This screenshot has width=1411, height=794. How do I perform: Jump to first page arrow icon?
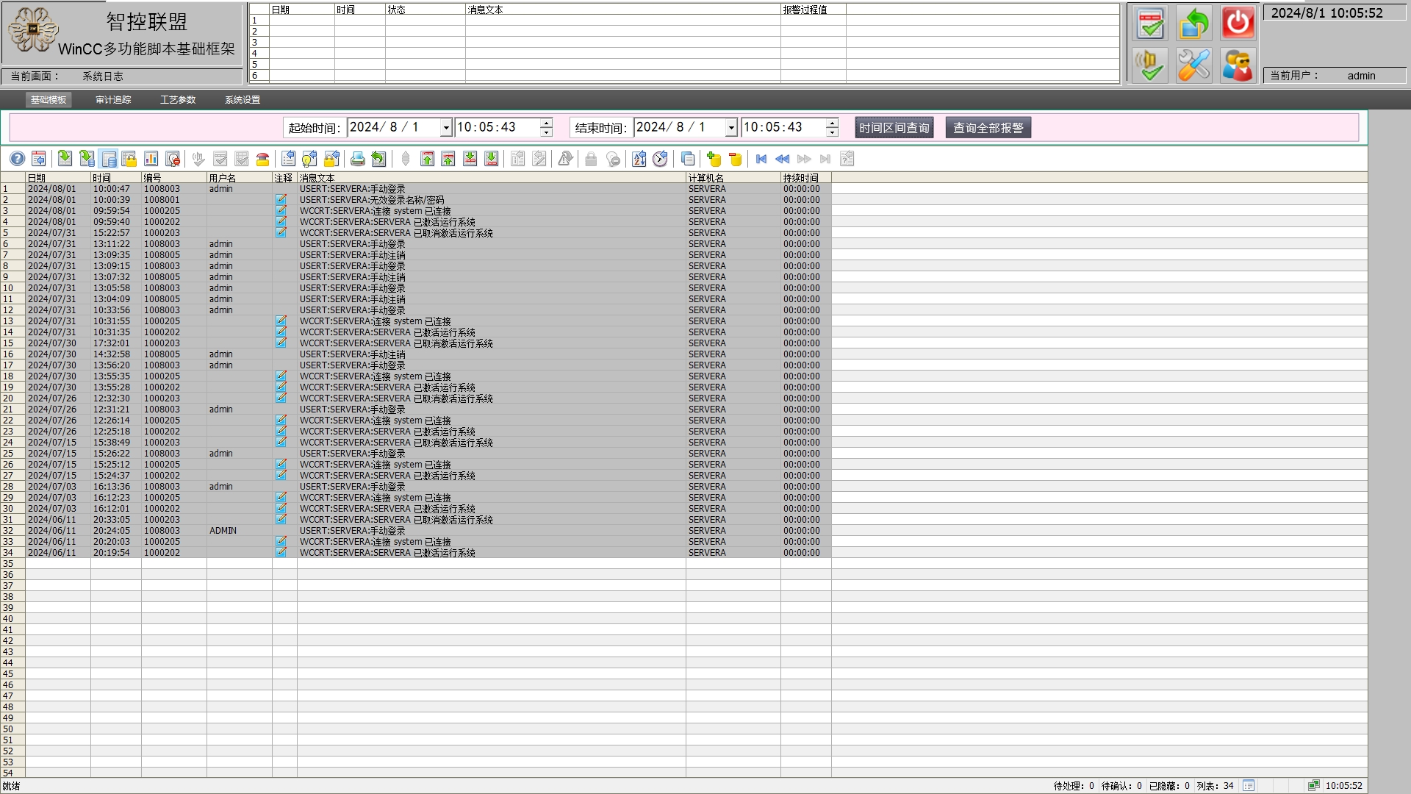click(761, 159)
